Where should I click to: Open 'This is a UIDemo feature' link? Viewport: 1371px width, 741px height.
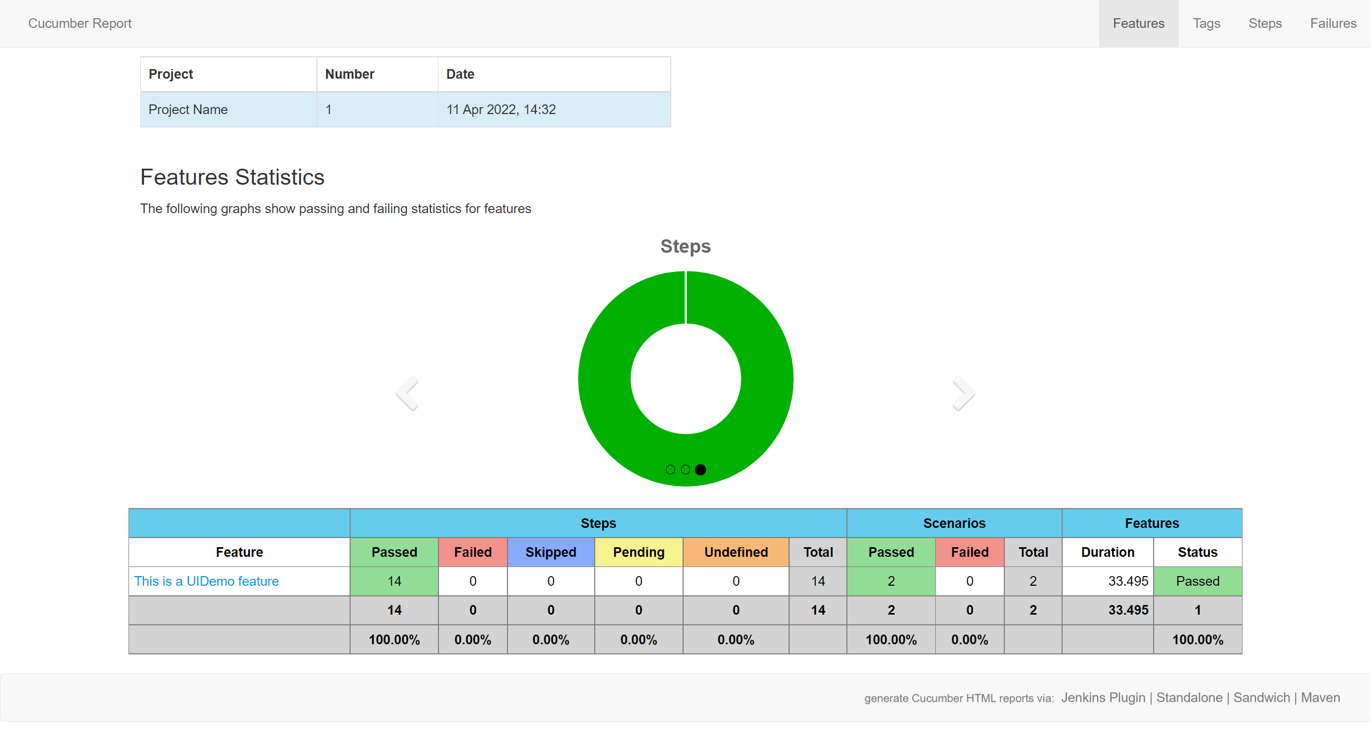[x=206, y=581]
